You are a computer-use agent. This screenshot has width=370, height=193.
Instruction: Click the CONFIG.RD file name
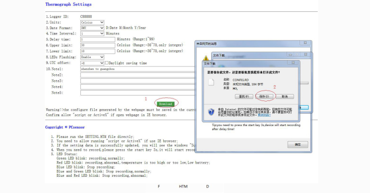[240, 80]
